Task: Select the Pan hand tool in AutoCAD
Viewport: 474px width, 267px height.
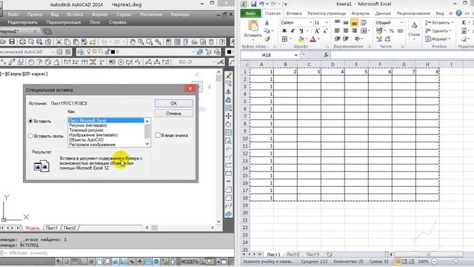Action: pos(133,42)
